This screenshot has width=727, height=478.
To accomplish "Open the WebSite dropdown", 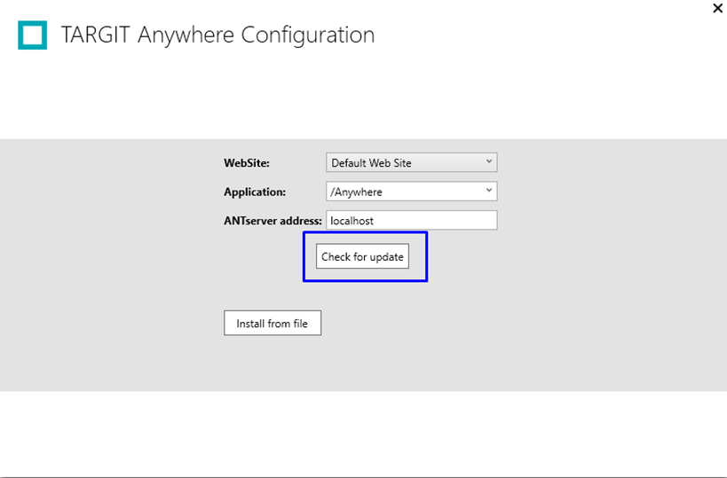I will 411,162.
